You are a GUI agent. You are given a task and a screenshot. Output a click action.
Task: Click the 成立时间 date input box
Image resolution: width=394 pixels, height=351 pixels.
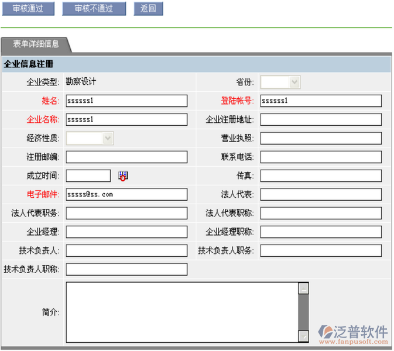(x=88, y=175)
